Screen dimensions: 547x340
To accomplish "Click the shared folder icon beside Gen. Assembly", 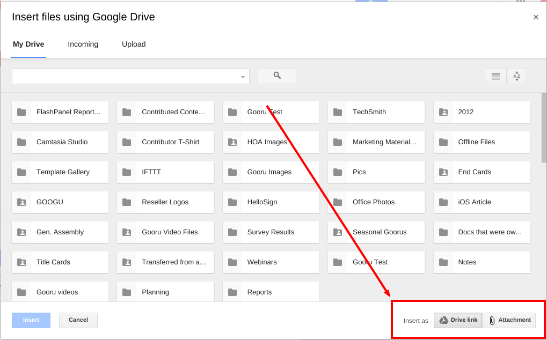I will point(21,232).
